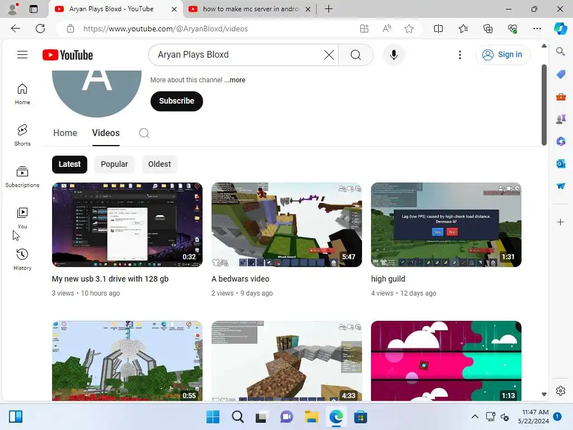Open History in the sidebar
573x430 pixels.
(x=22, y=259)
